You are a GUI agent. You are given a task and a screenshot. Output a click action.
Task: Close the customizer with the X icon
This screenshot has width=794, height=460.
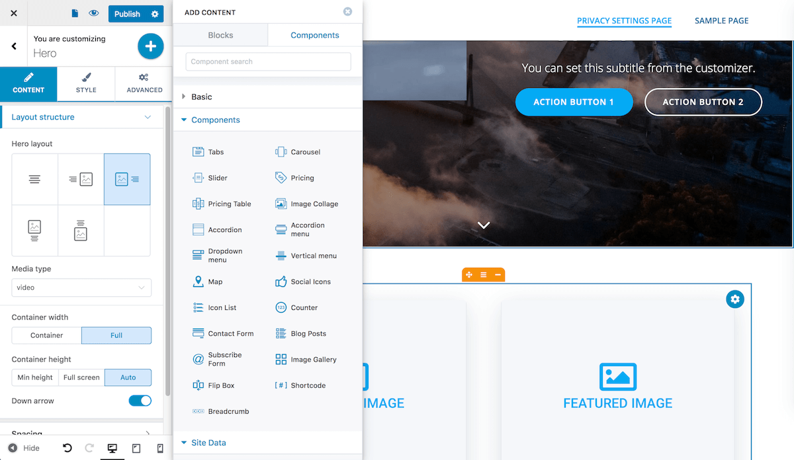tap(14, 13)
